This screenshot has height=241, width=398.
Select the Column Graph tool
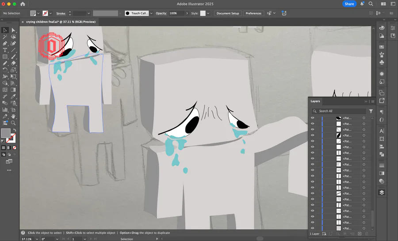click(5, 109)
